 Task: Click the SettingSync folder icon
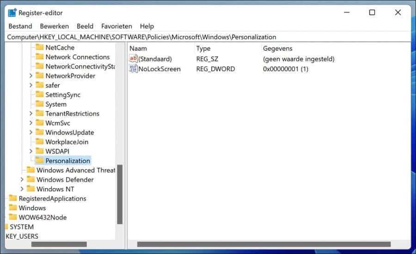tap(40, 95)
